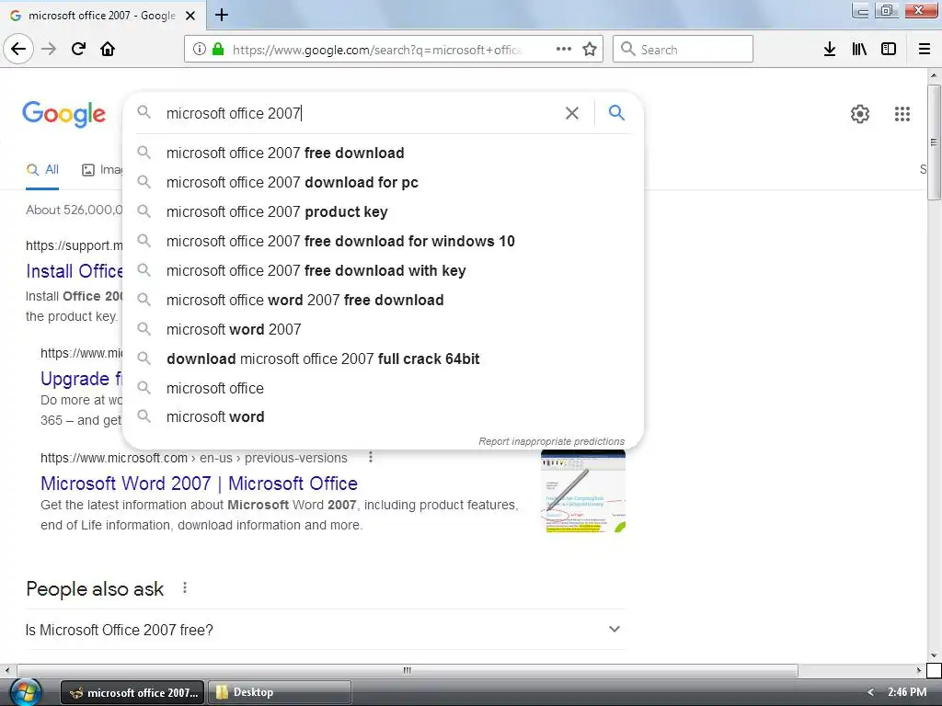Click the Google logo

63,114
